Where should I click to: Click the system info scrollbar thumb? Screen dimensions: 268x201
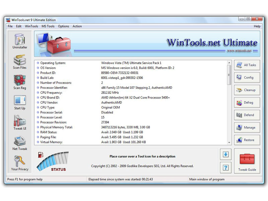229,75
